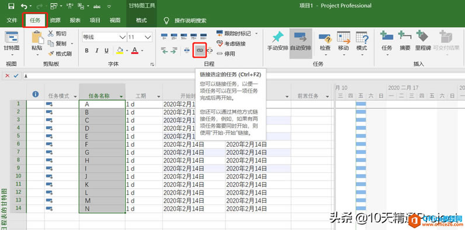465x230 pixels.
Task: Click cancel entry X in formula bar
Action: (x=8, y=76)
